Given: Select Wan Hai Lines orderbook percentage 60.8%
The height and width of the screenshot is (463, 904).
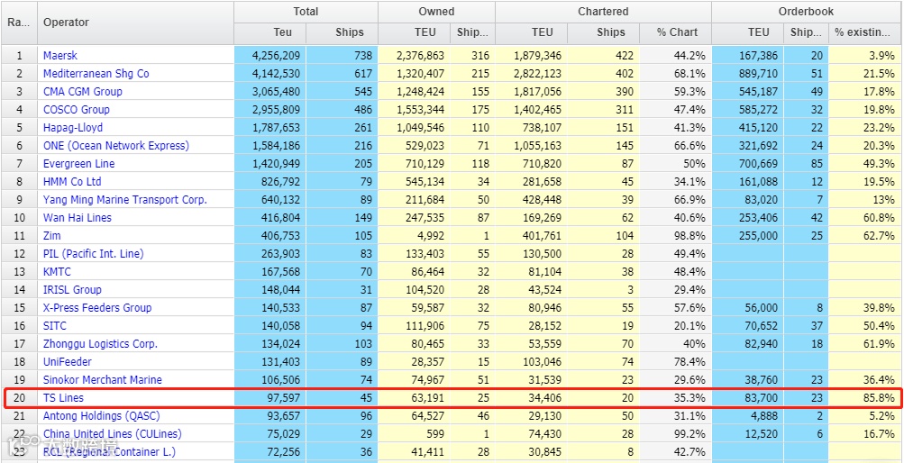Looking at the screenshot, I should click(865, 218).
